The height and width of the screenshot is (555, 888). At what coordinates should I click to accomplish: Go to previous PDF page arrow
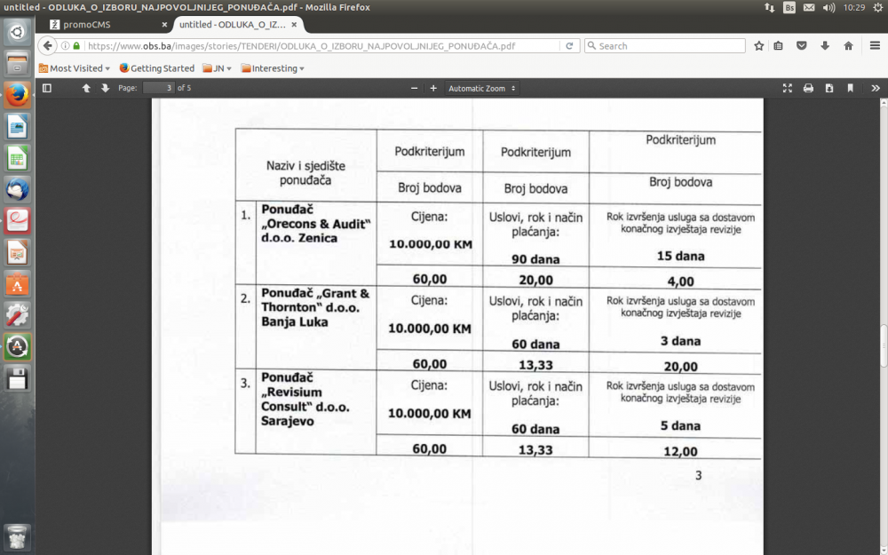pyautogui.click(x=86, y=88)
